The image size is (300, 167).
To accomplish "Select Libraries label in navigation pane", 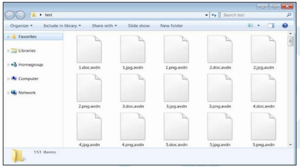I will tap(27, 50).
